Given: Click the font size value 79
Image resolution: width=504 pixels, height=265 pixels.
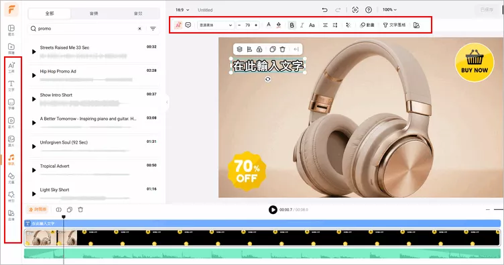Looking at the screenshot, I should [247, 25].
